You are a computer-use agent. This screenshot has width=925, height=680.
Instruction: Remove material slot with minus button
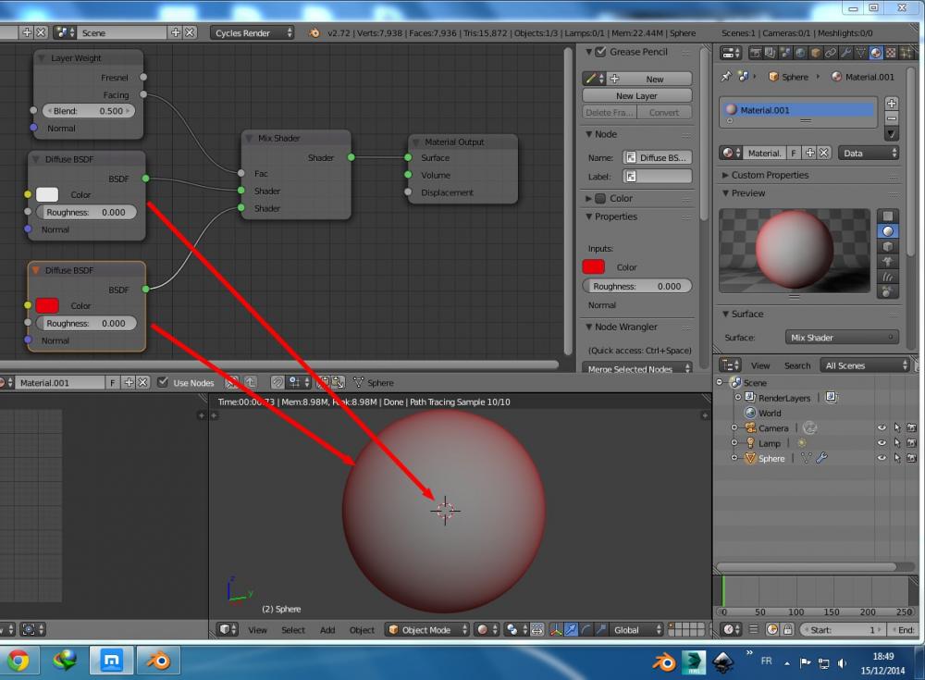click(x=892, y=118)
